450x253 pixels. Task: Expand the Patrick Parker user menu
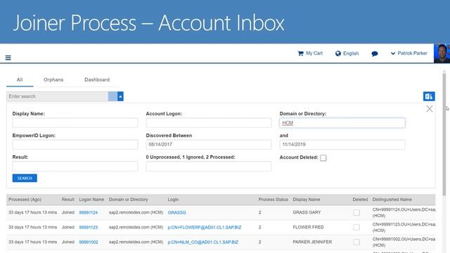(x=409, y=53)
